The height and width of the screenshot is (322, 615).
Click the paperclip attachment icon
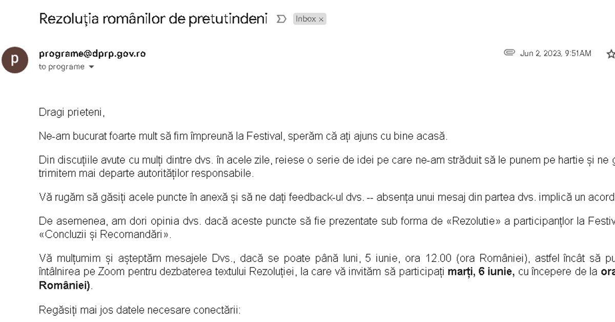[509, 53]
